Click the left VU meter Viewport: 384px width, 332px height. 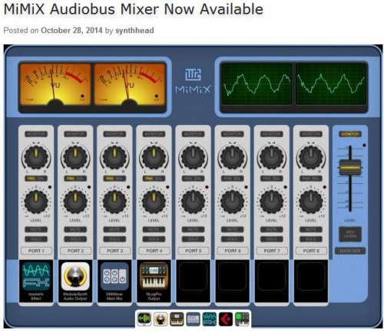point(55,84)
